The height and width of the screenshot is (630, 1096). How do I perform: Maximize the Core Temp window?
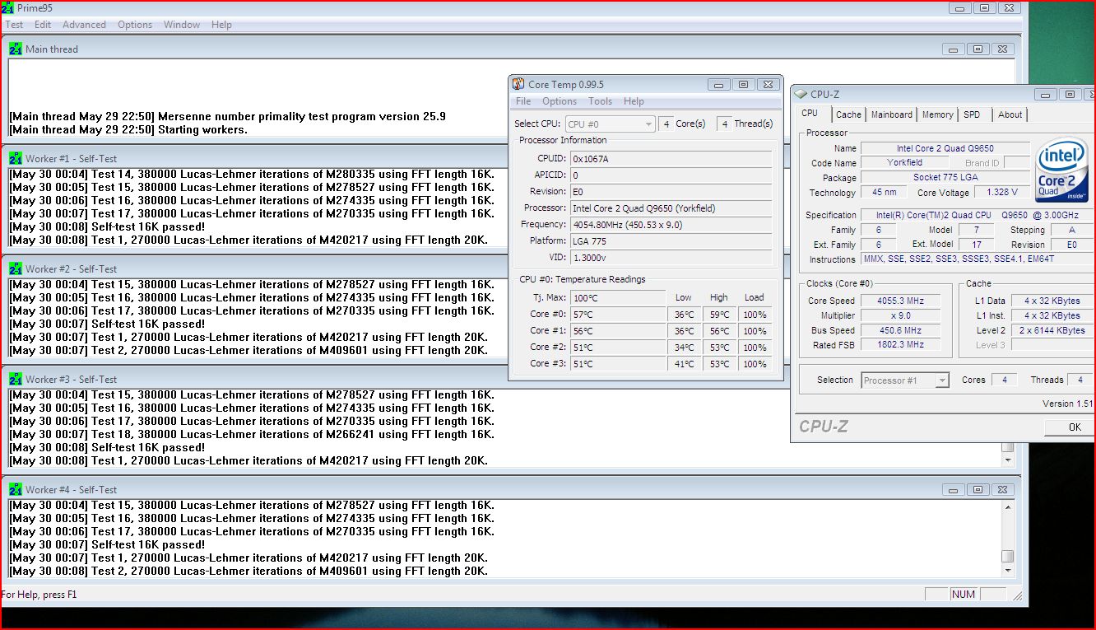point(743,84)
